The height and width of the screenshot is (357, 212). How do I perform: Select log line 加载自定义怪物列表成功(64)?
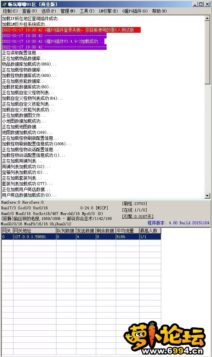point(32,98)
